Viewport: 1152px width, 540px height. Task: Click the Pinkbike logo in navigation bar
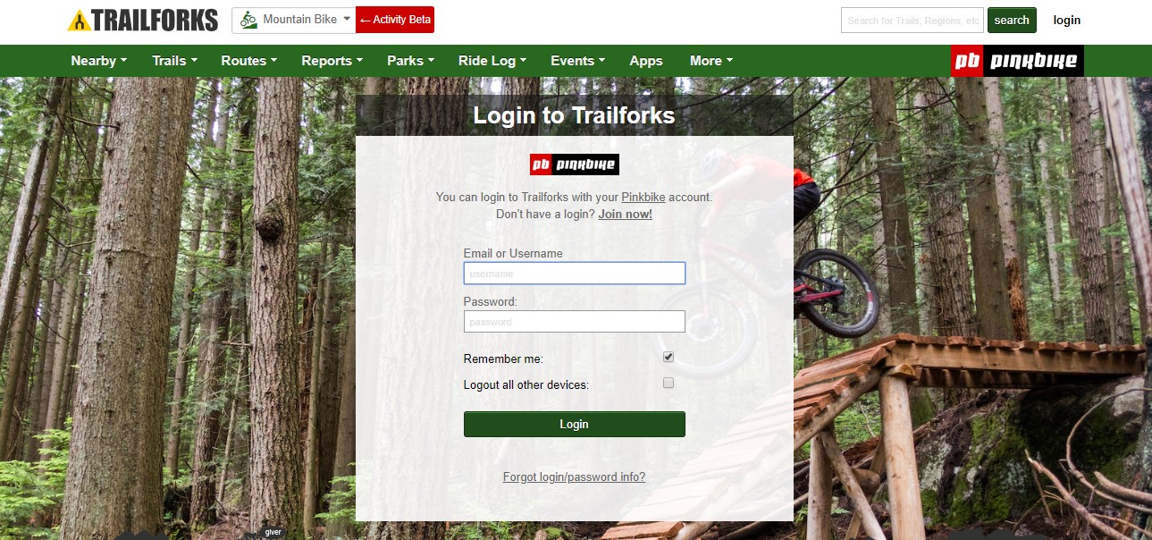point(1017,61)
